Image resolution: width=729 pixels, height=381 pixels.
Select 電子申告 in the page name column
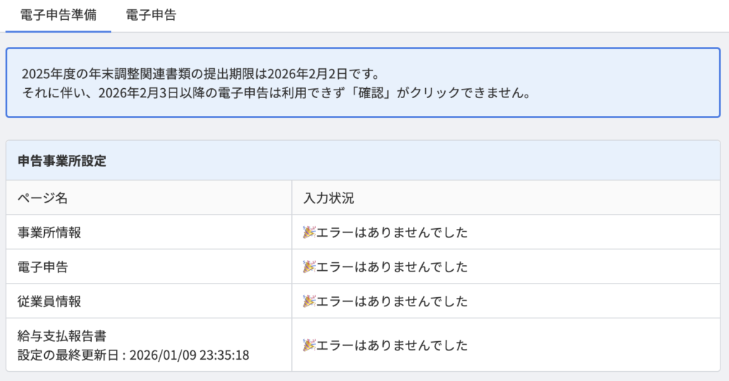coord(43,267)
